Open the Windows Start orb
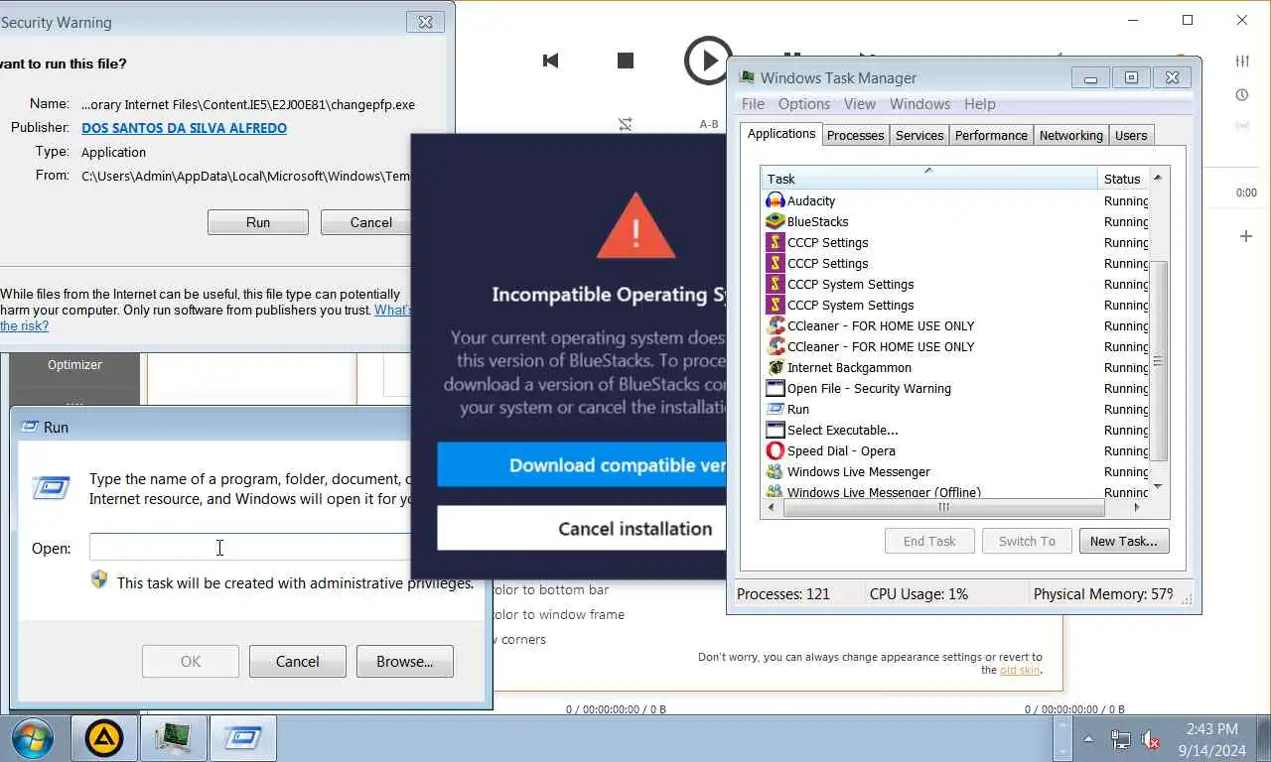 pyautogui.click(x=32, y=738)
